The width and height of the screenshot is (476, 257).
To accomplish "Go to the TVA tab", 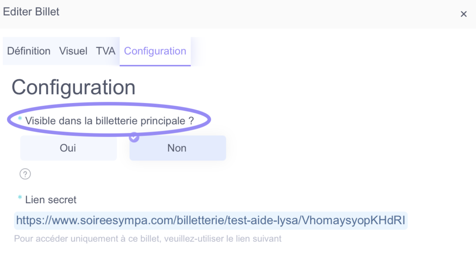I will tap(106, 51).
